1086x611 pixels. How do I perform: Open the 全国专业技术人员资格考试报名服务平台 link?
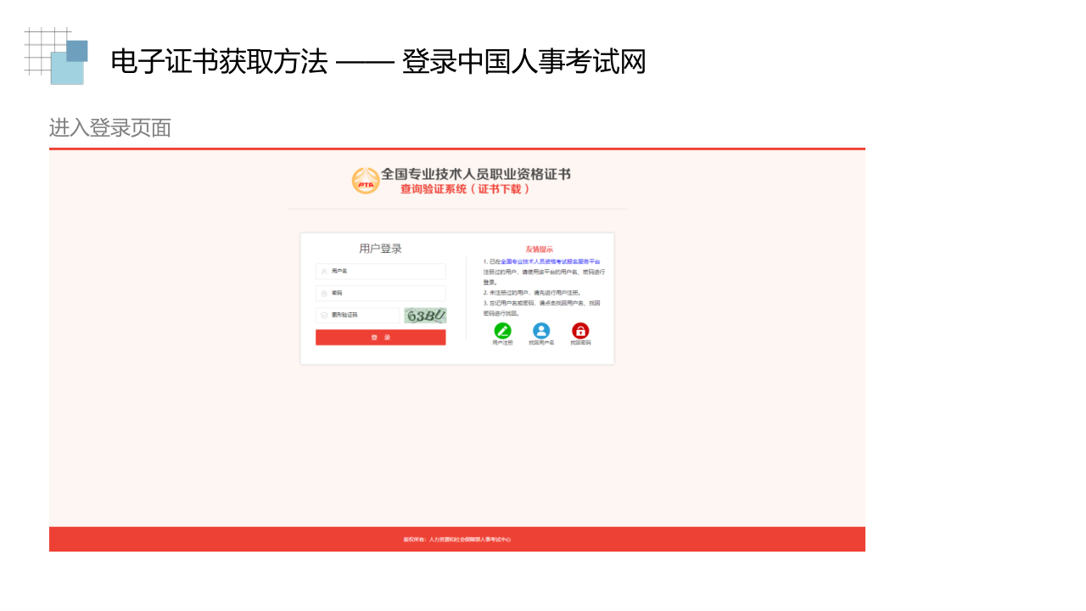point(551,261)
